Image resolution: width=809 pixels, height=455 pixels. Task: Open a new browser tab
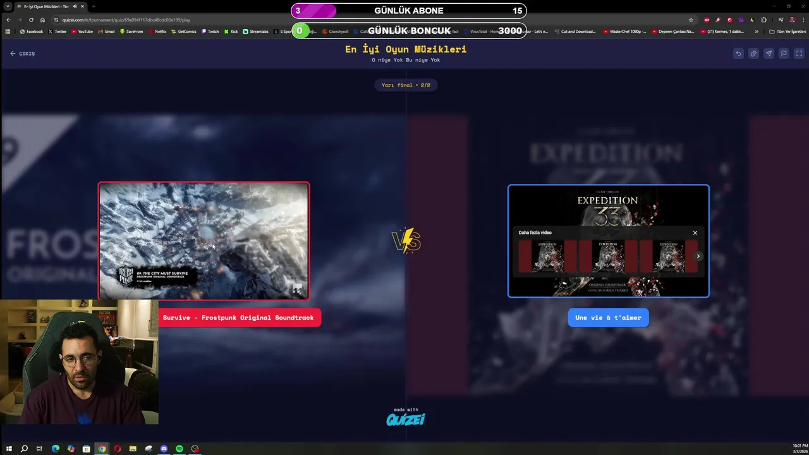[94, 6]
